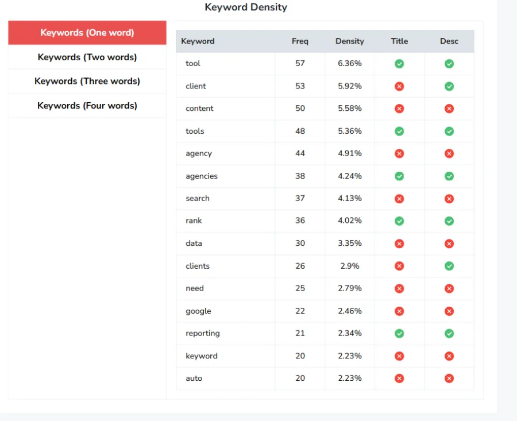Click red X in Title column for 'keyword'
517x421 pixels.
pos(399,356)
